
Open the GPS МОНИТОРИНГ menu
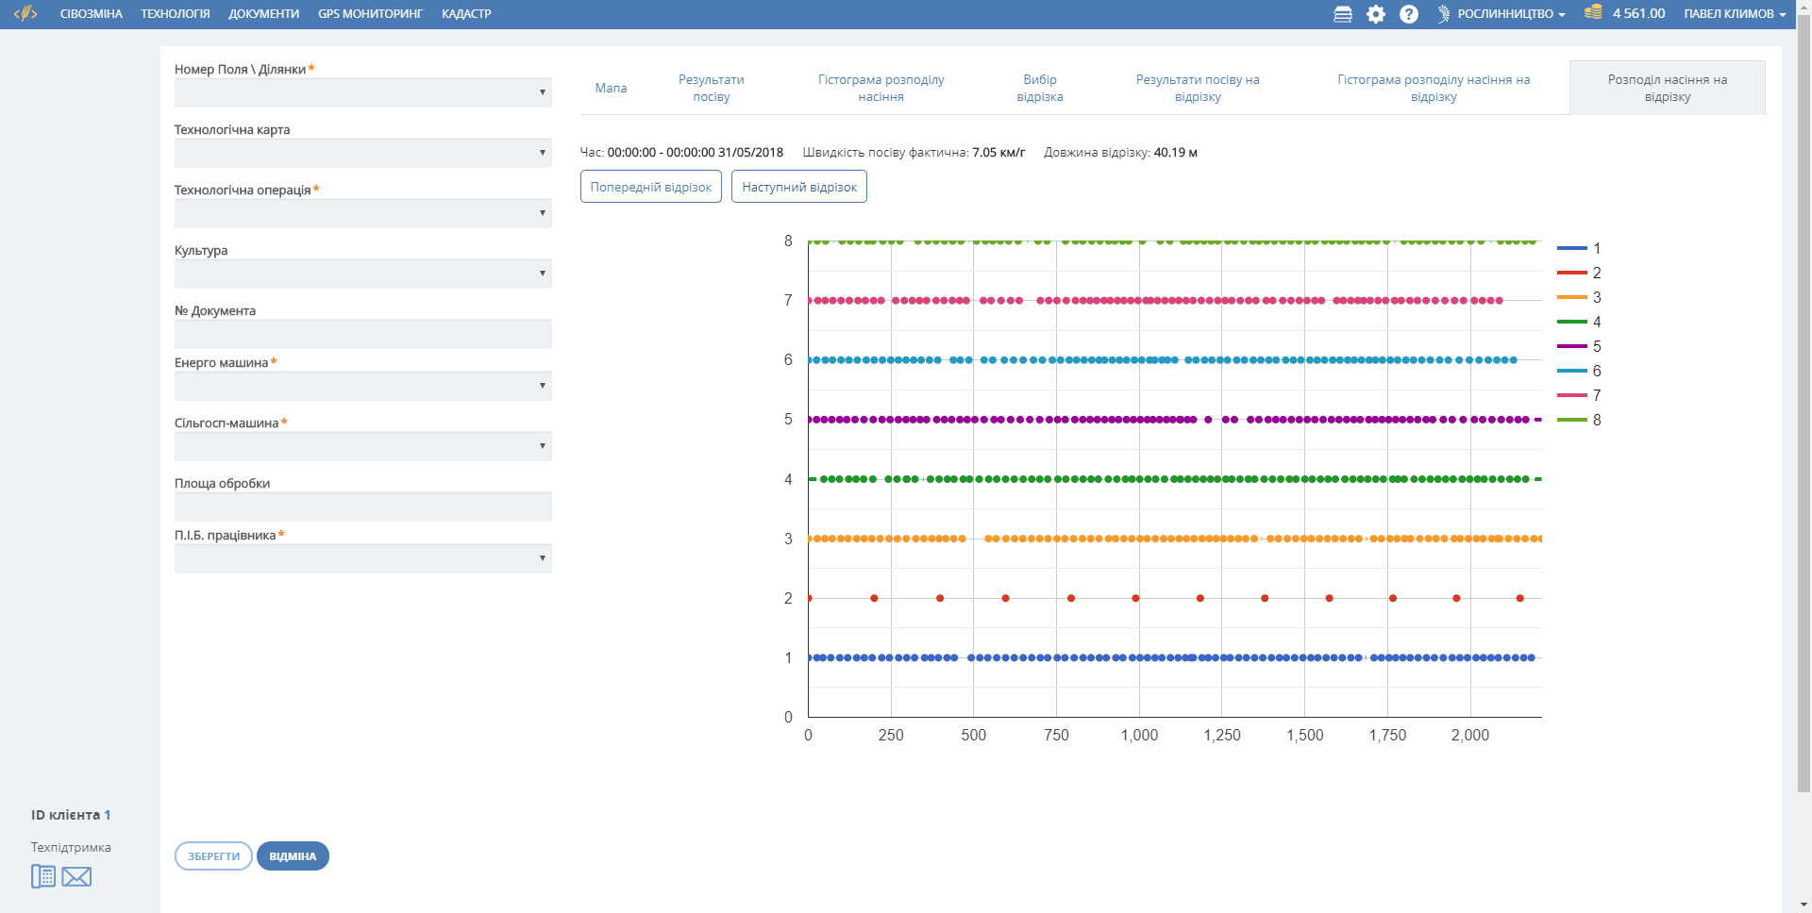coord(370,14)
